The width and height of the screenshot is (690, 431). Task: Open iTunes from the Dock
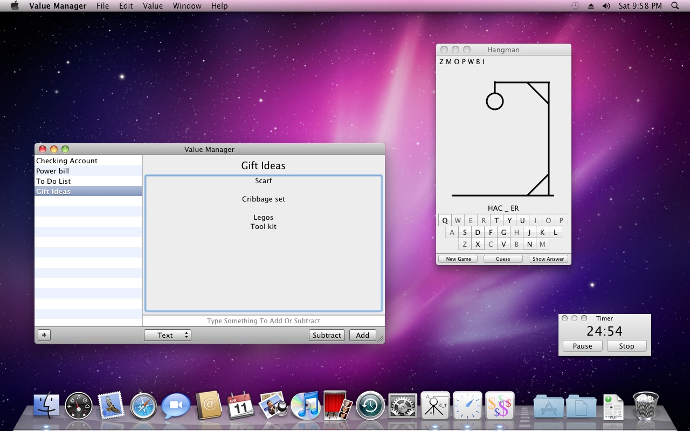click(x=306, y=406)
